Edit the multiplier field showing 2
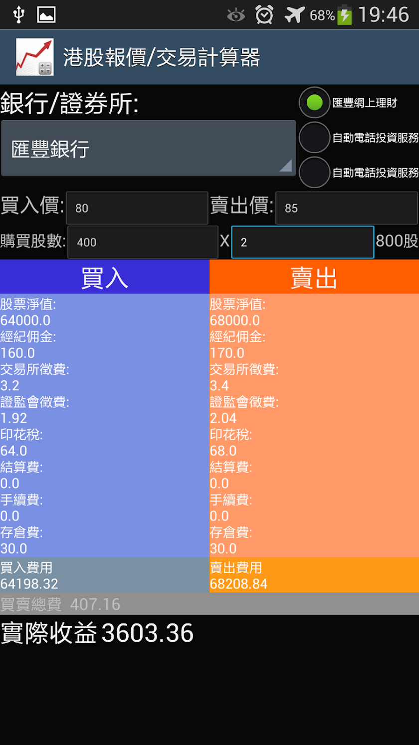 pyautogui.click(x=303, y=242)
